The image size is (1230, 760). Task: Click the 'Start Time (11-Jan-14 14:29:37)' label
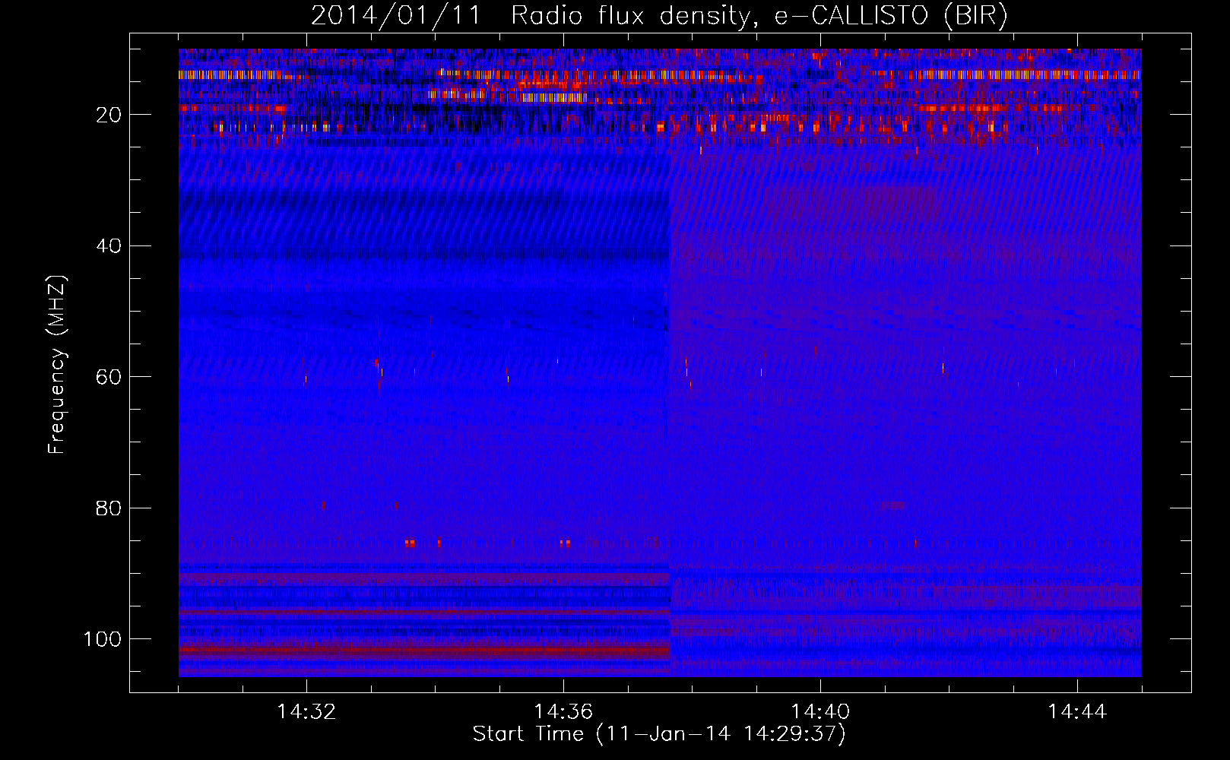point(659,734)
